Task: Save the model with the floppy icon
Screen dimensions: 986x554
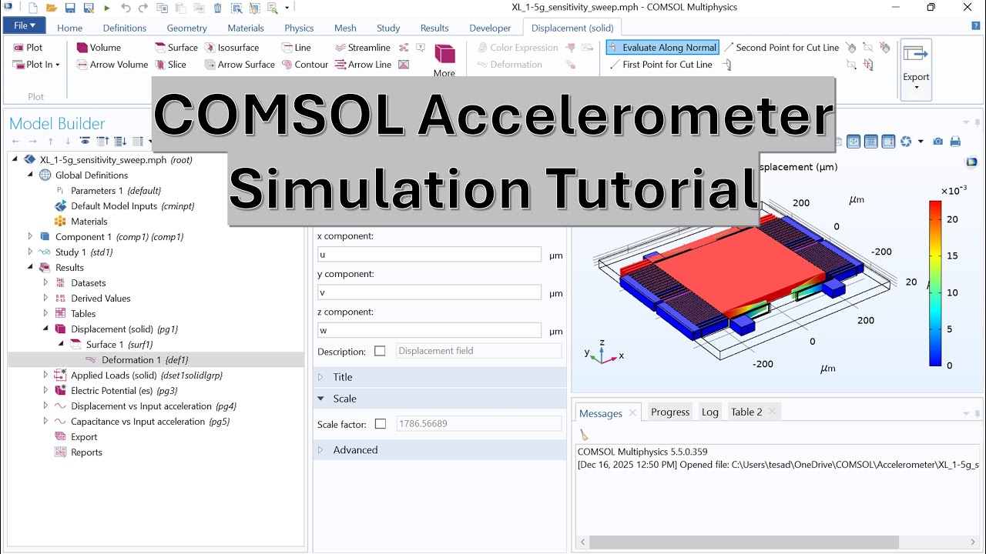Action: 70,8
